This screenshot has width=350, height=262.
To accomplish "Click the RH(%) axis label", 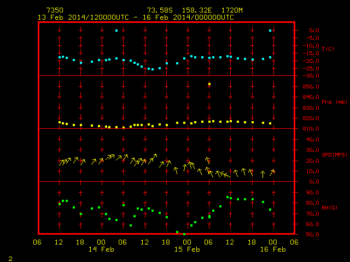I will (x=329, y=208).
